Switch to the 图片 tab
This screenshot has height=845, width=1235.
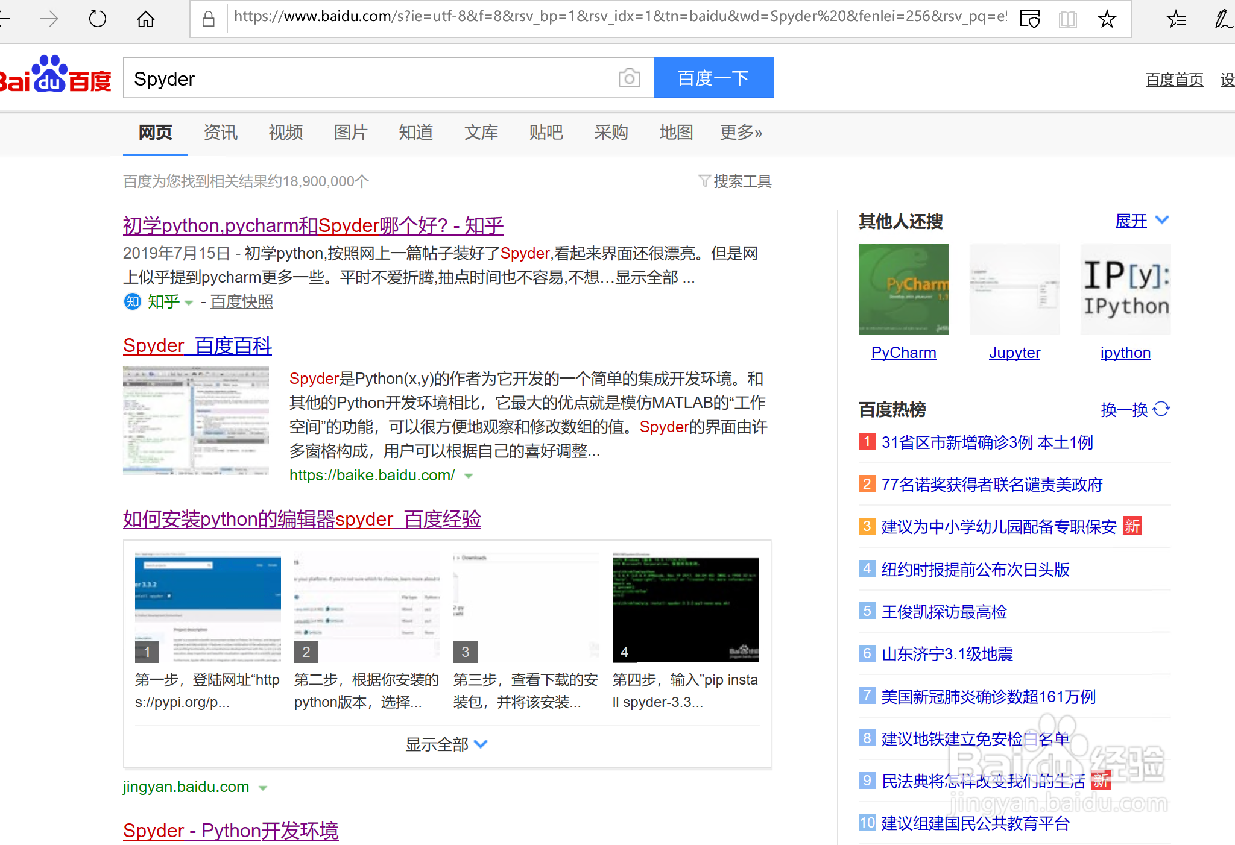tap(350, 133)
